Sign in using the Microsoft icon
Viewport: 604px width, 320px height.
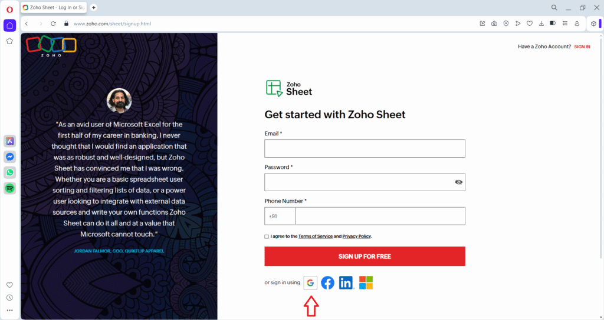366,283
